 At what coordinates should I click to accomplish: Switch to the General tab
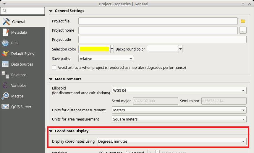point(18,22)
